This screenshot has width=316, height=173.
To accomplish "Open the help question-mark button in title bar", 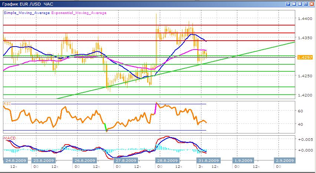I will [288, 4].
